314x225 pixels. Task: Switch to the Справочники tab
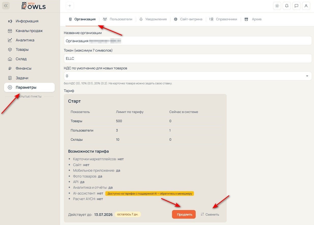coord(223,19)
